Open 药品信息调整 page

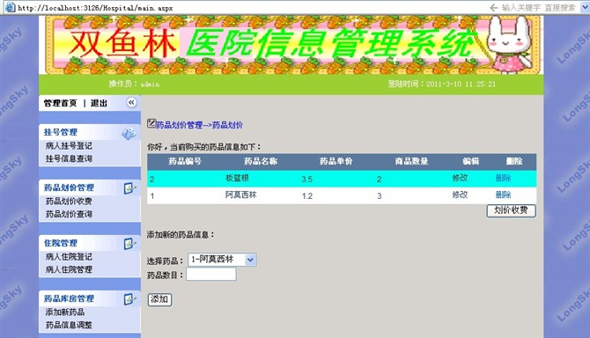click(x=69, y=325)
